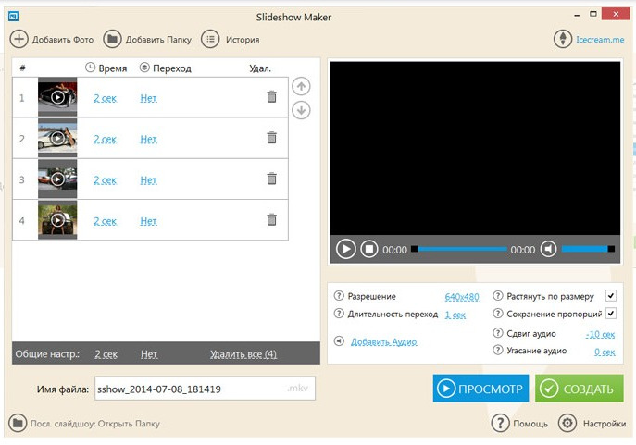Open last slideshow folder icon
Image resolution: width=636 pixels, height=445 pixels.
18,424
